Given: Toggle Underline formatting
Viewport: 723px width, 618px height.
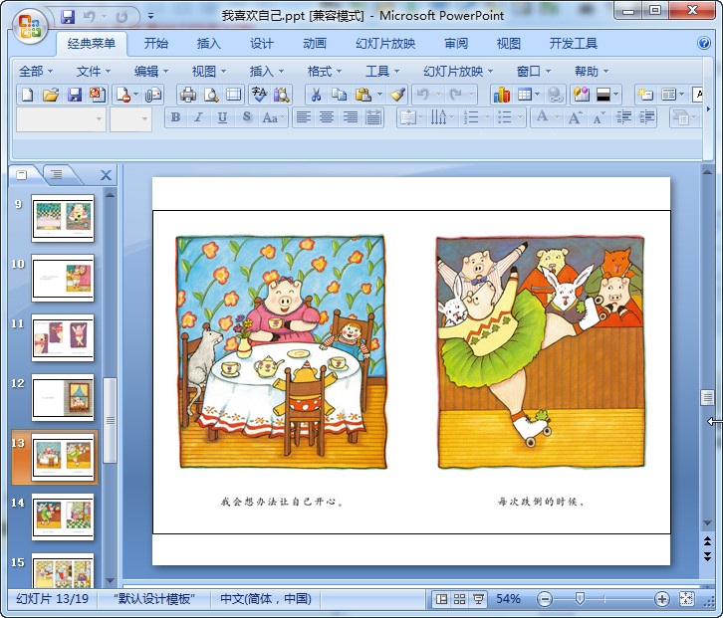Looking at the screenshot, I should [x=222, y=118].
